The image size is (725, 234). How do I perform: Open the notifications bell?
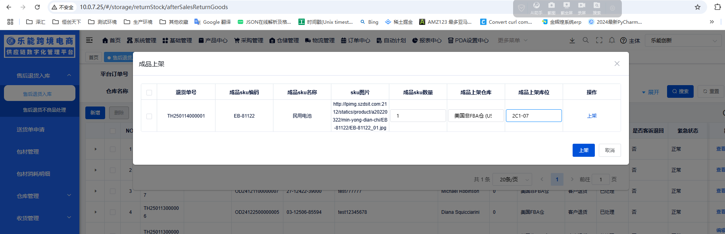pos(612,40)
